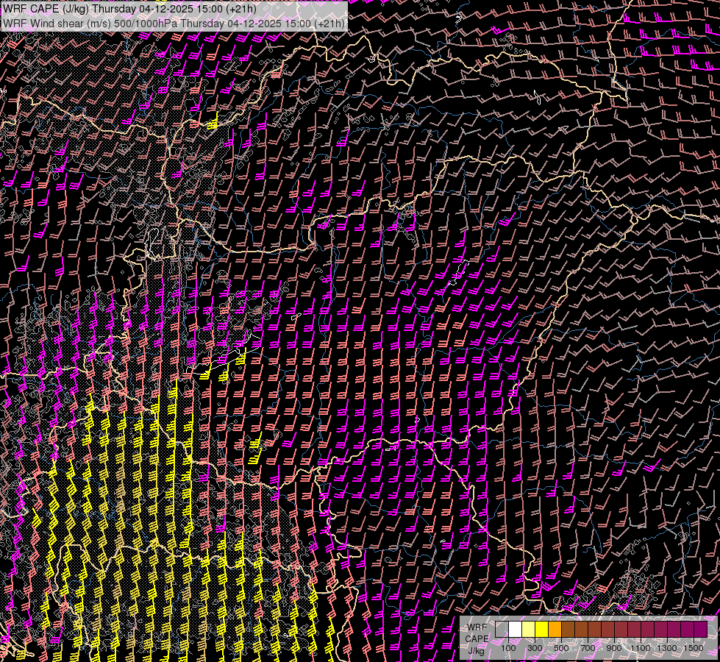Click the 100 tick label on the legend
Viewport: 720px width, 662px height.
tap(508, 648)
